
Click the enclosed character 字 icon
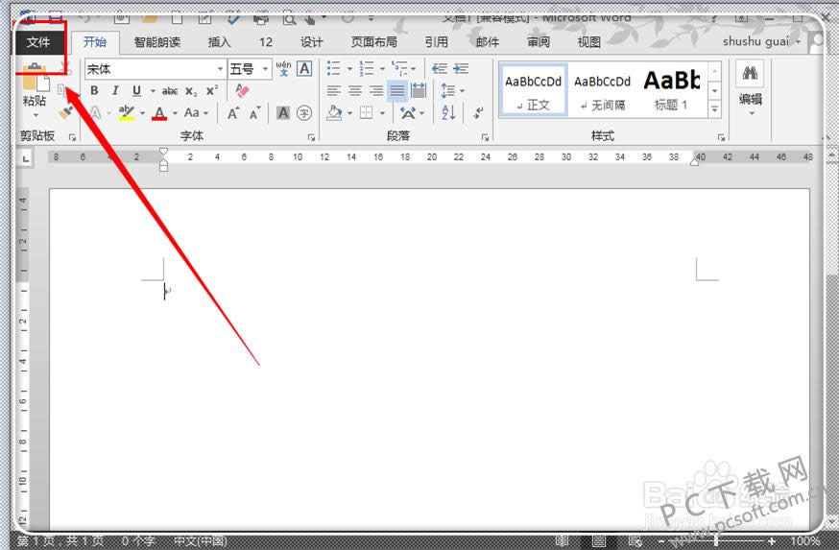pyautogui.click(x=304, y=113)
